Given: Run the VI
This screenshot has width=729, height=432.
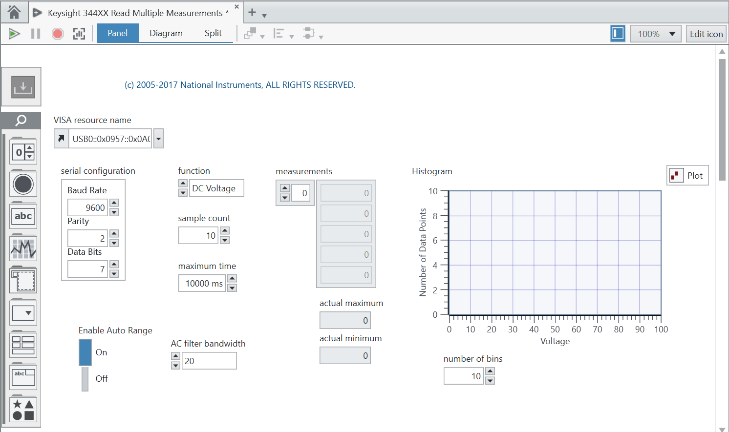Looking at the screenshot, I should [x=14, y=33].
